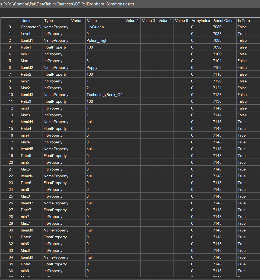Click the ArrayIndex column header
260x280 pixels.
201,21
